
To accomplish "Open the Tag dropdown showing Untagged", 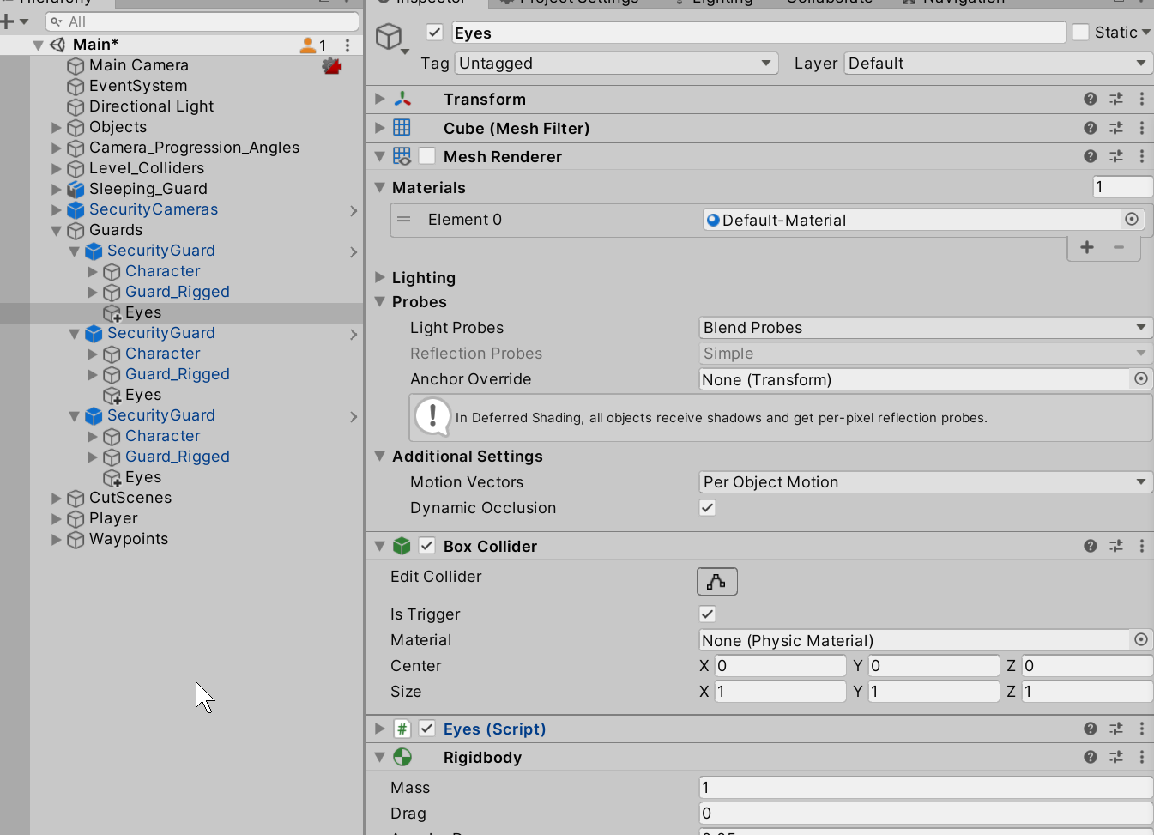I will point(617,63).
